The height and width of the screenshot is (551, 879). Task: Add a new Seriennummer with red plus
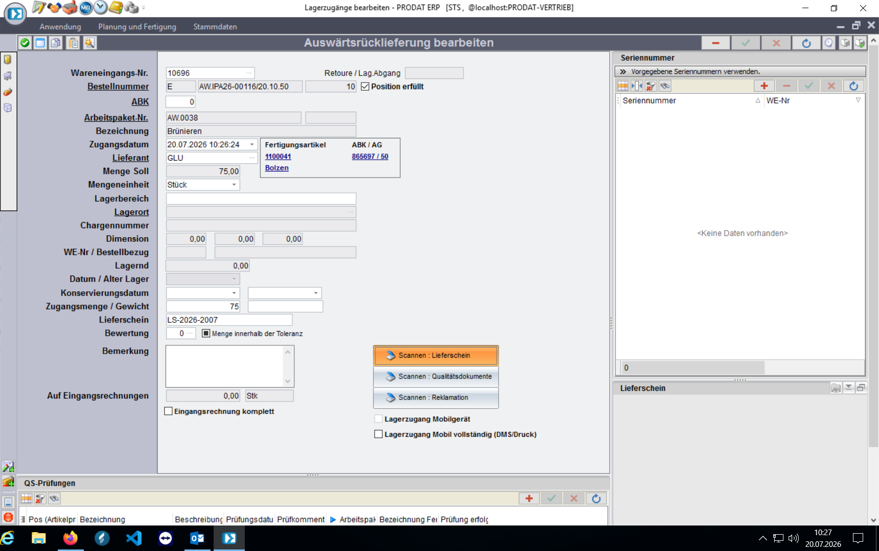tap(764, 86)
